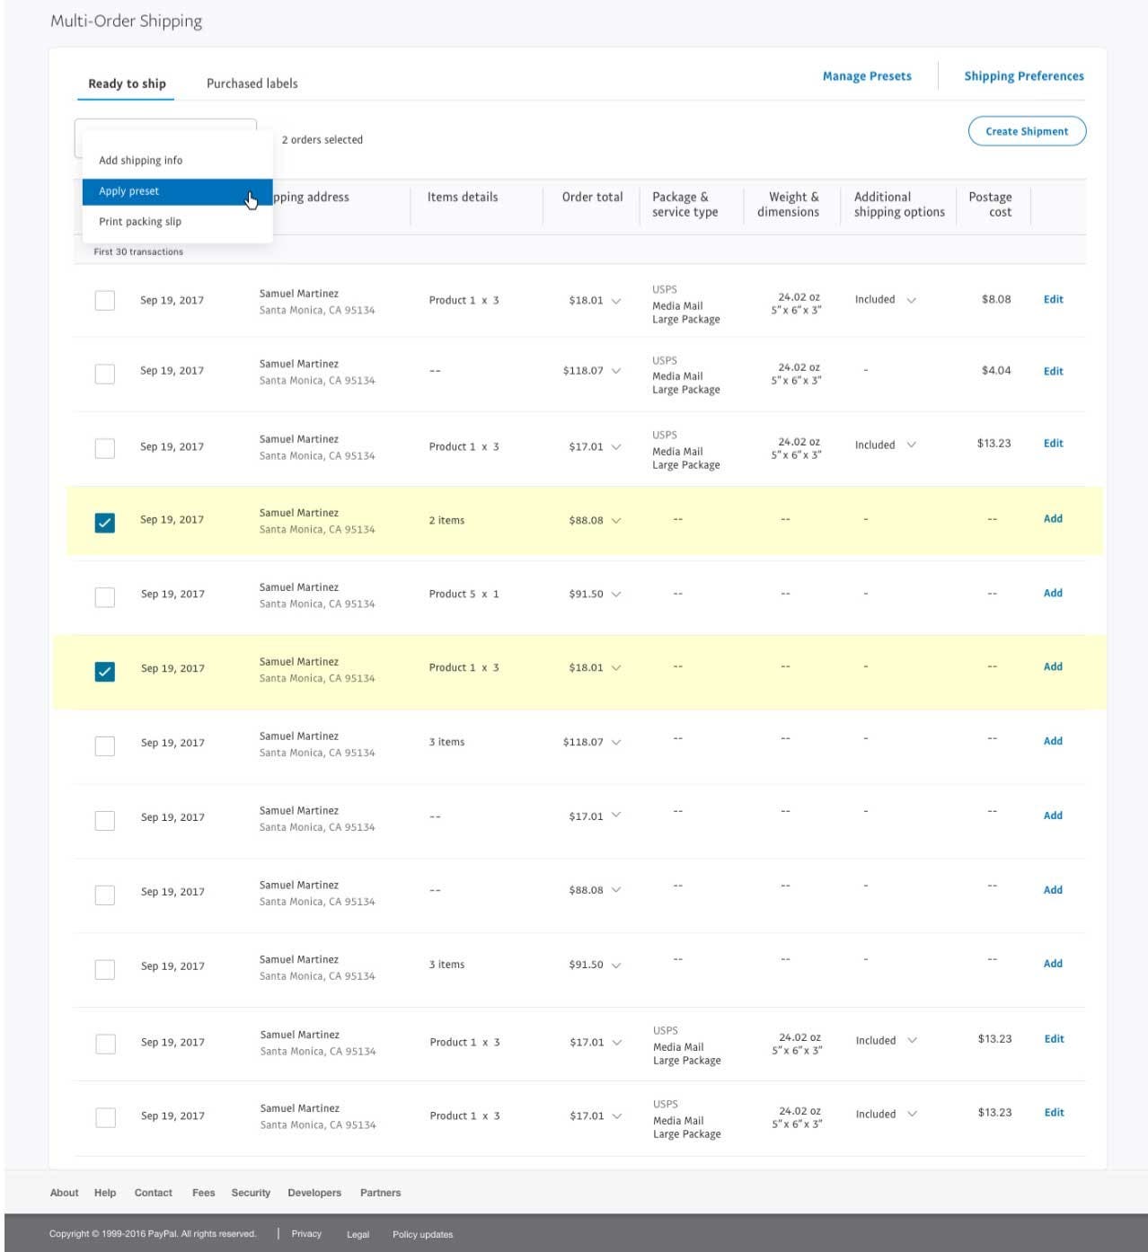Expand order total $18.01 chevron in first row

tap(616, 301)
